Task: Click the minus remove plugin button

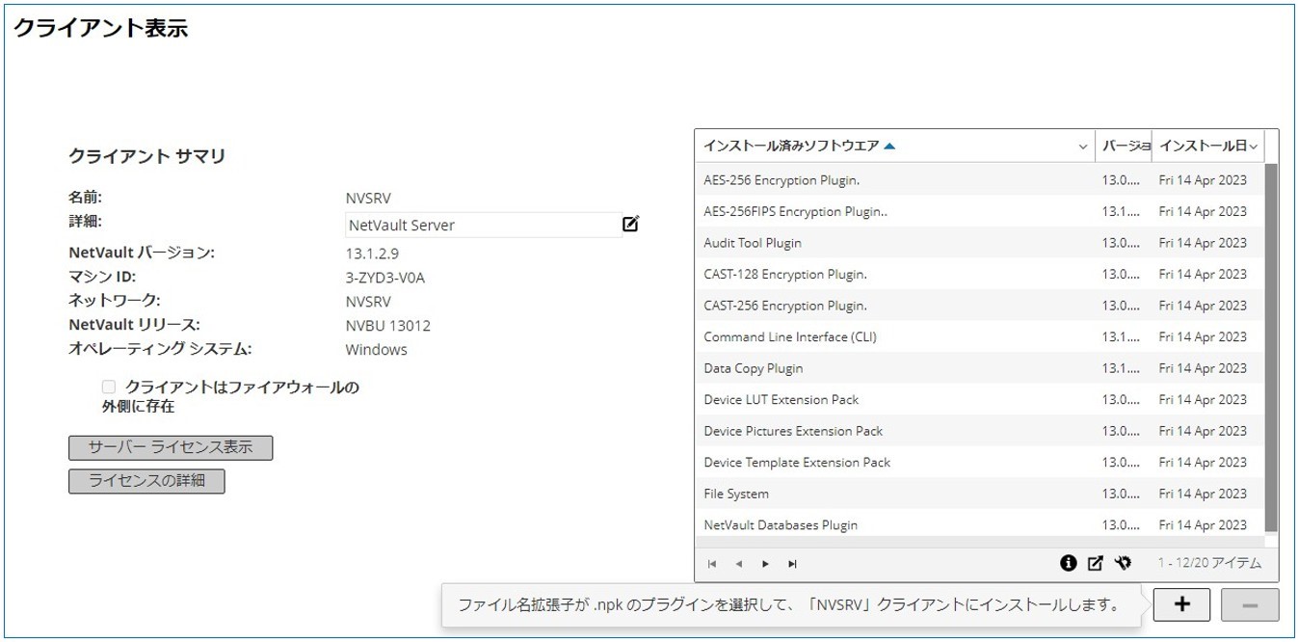Action: point(1250,604)
